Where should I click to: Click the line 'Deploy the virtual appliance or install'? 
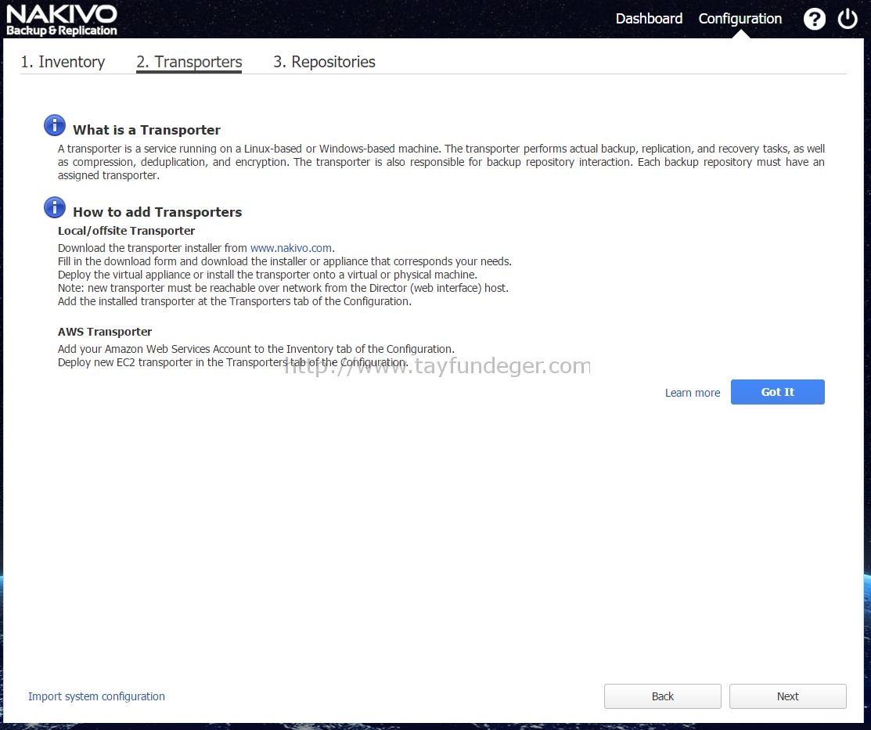pos(268,275)
